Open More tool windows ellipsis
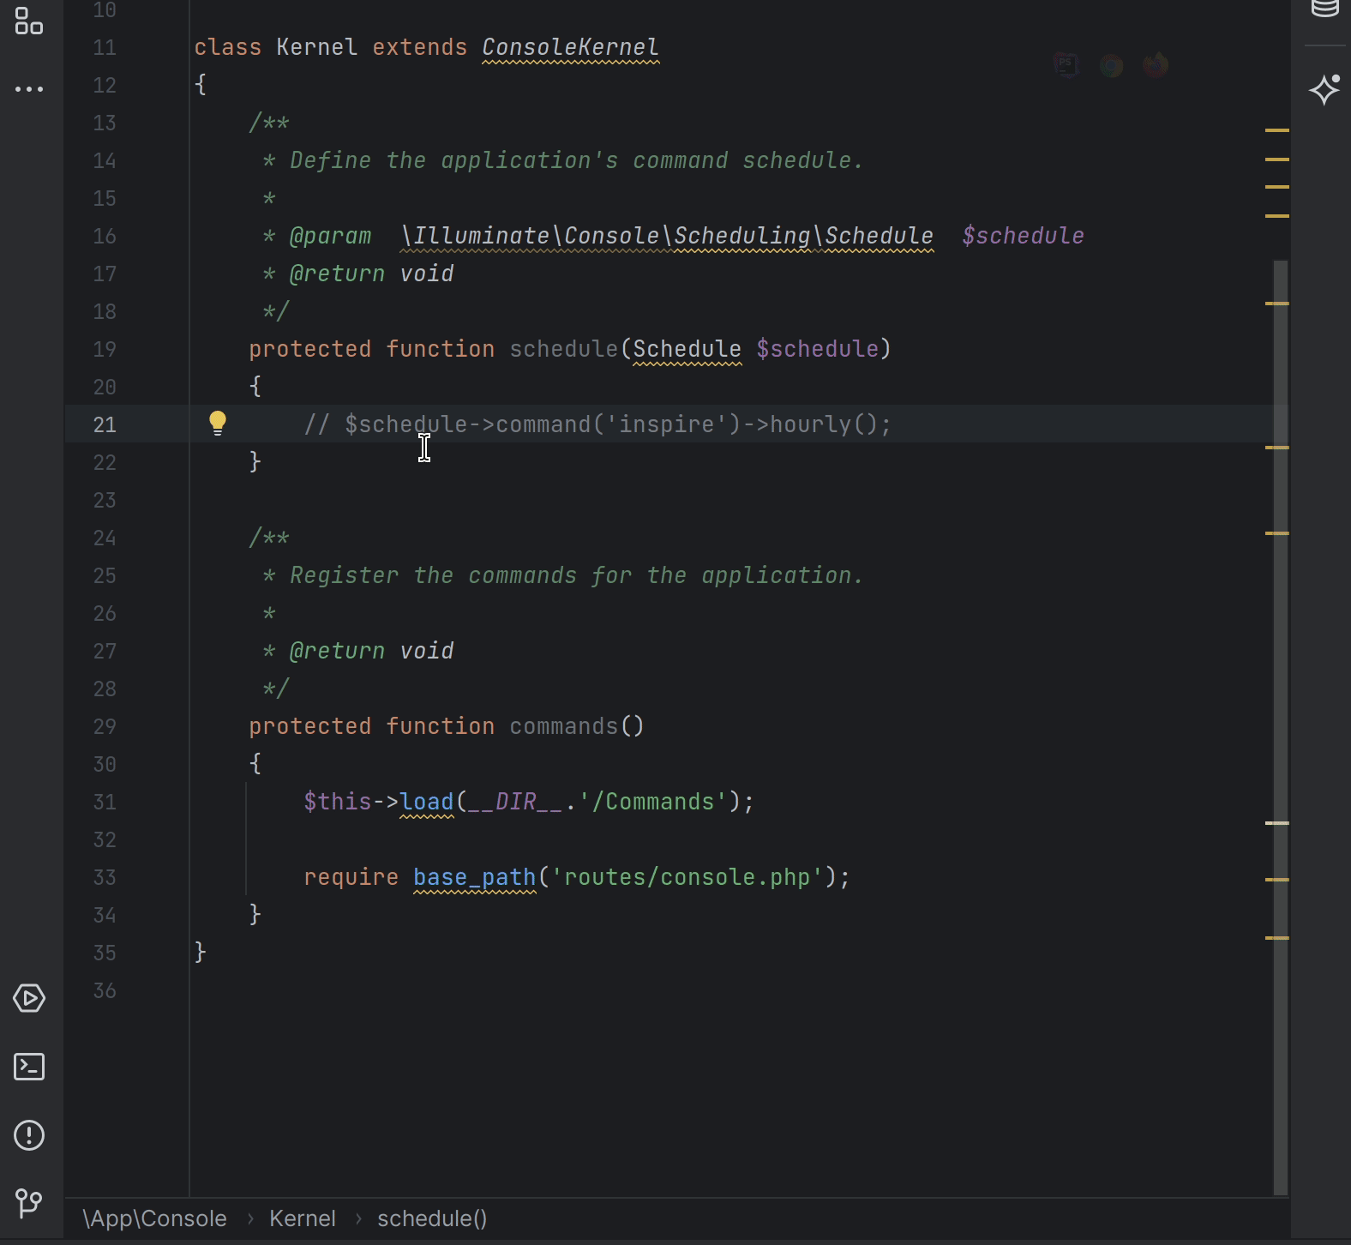The height and width of the screenshot is (1245, 1351). click(29, 89)
